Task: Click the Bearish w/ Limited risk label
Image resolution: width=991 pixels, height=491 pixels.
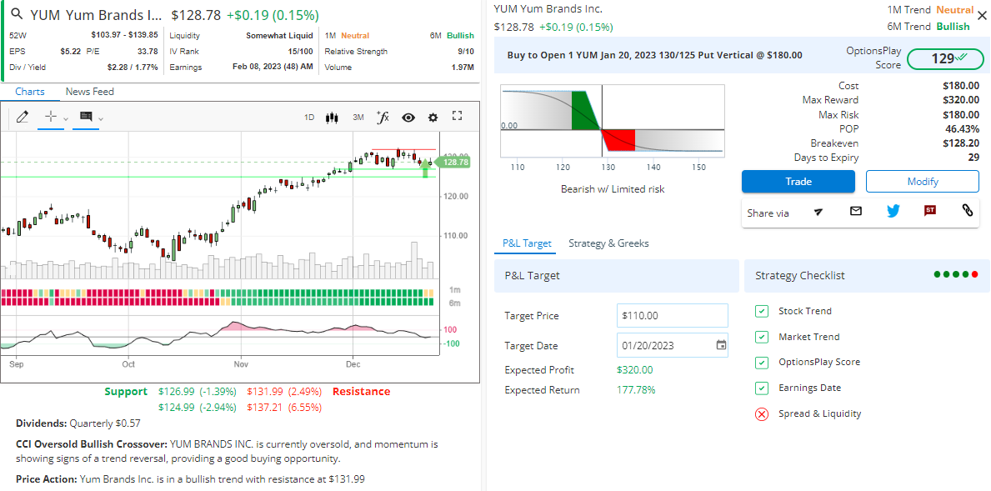Action: (x=613, y=189)
